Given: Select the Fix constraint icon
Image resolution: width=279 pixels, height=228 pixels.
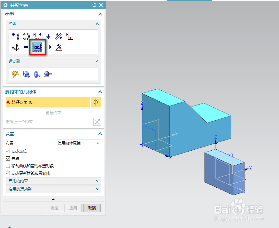Looking at the screenshot, I should pyautogui.click(x=48, y=36).
